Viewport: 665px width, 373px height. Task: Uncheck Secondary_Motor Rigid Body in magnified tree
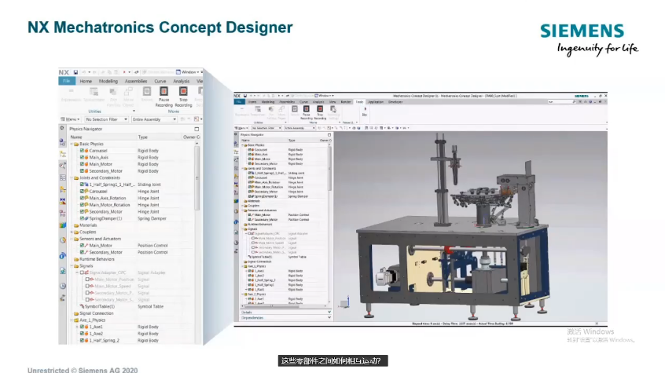pos(82,171)
